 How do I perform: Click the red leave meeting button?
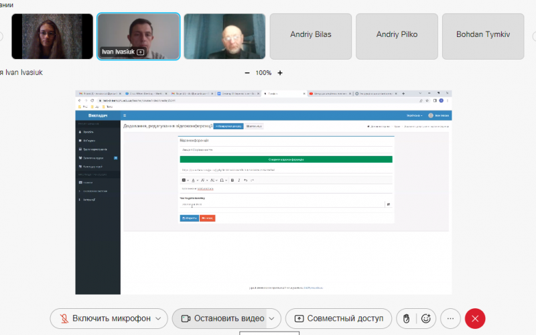click(x=475, y=319)
